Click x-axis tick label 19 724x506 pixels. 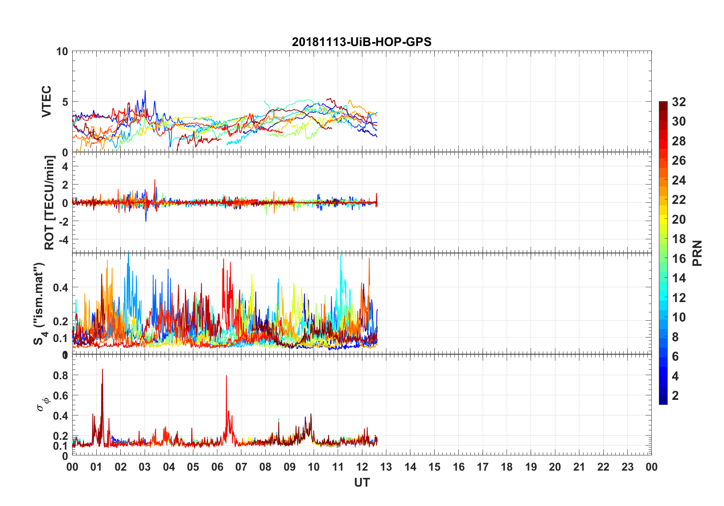click(531, 467)
